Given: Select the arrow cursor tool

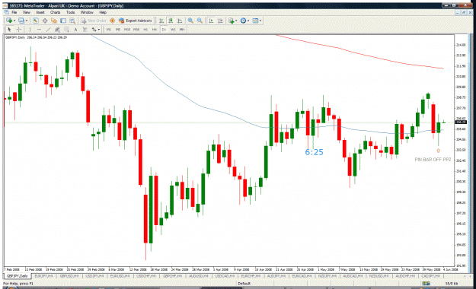Looking at the screenshot, I should (9, 30).
